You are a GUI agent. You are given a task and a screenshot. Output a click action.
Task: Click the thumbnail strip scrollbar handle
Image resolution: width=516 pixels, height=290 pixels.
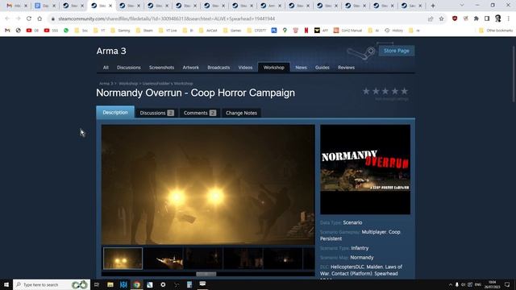pos(206,274)
